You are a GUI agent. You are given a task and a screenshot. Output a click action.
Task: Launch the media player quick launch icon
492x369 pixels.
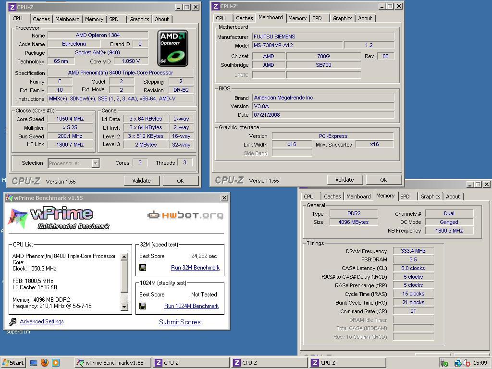[x=56, y=363]
